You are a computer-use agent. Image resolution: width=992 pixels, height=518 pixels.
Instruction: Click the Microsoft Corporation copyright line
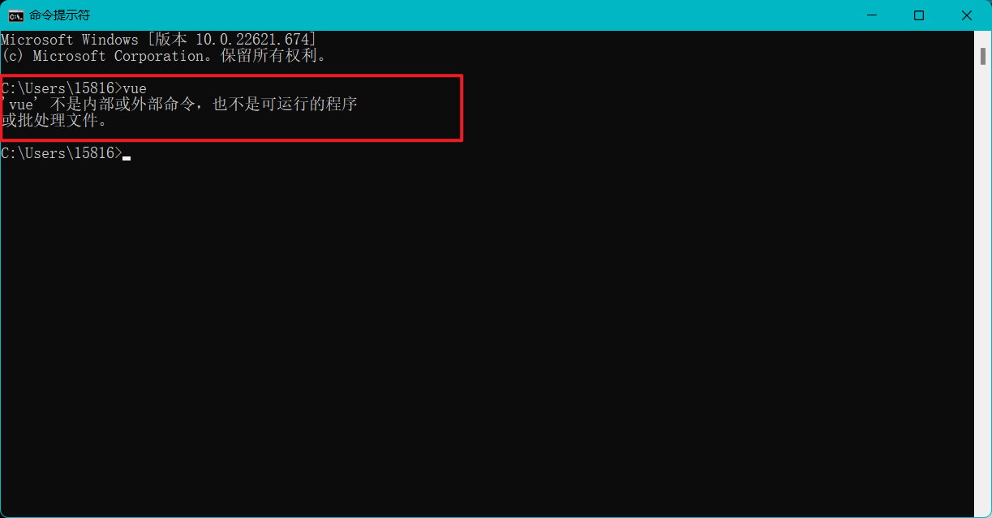pos(164,56)
